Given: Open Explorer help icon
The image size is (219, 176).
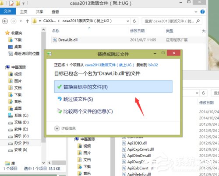Looking at the screenshot, I should 202,12.
